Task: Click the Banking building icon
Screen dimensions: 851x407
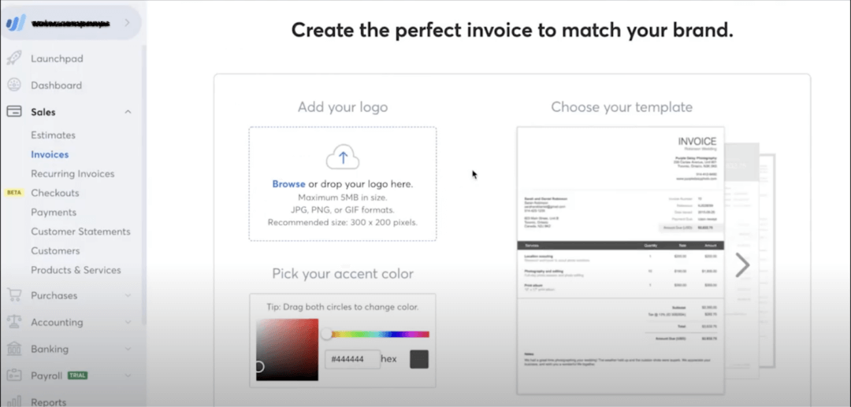Action: tap(14, 349)
